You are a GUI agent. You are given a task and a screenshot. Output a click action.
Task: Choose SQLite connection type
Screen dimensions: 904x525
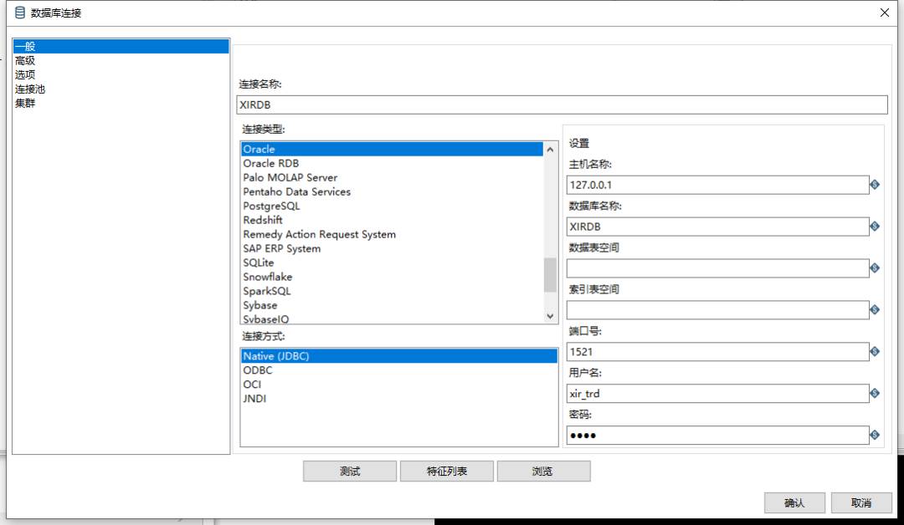259,262
